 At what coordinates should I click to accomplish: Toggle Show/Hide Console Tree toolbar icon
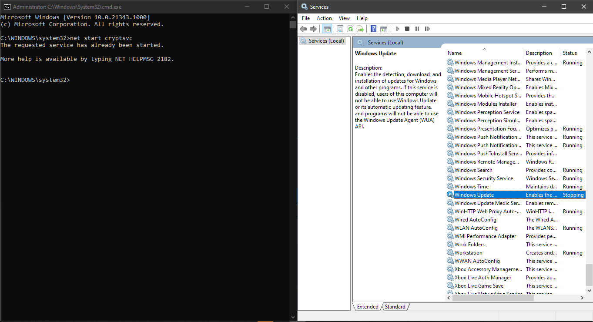click(x=327, y=29)
